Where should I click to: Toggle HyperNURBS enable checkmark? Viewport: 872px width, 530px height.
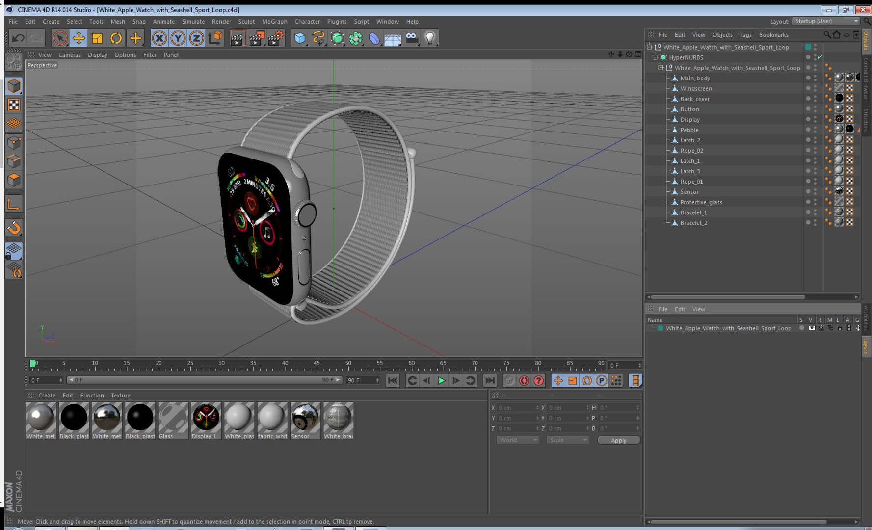coord(819,57)
